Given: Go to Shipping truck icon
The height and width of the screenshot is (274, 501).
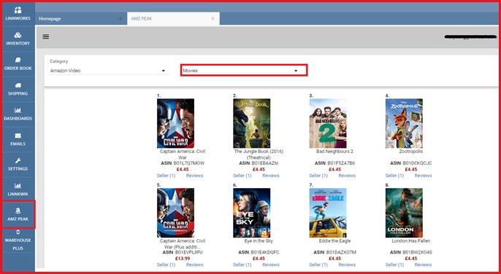Looking at the screenshot, I should [x=18, y=85].
